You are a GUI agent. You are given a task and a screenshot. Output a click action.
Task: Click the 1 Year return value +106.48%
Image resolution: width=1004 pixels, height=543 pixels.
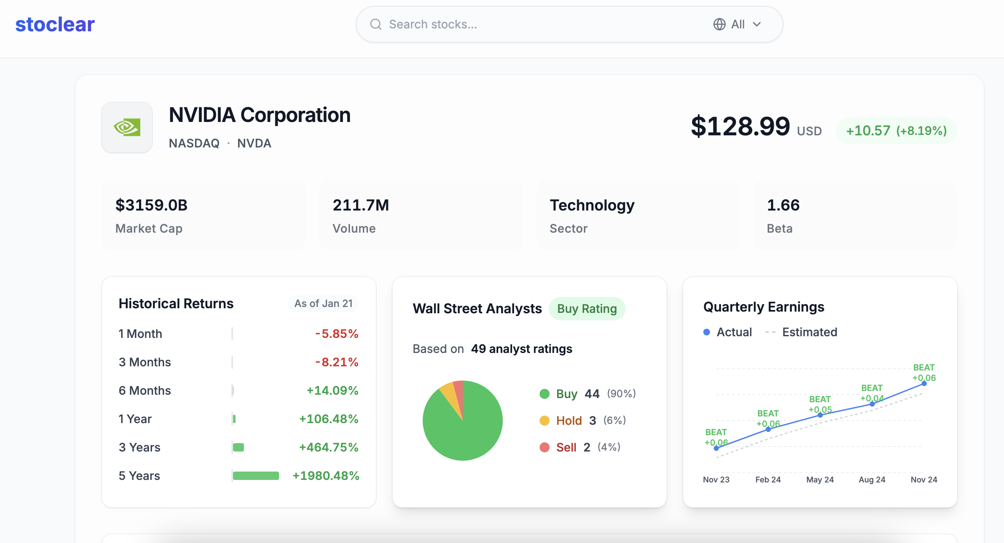pos(329,419)
